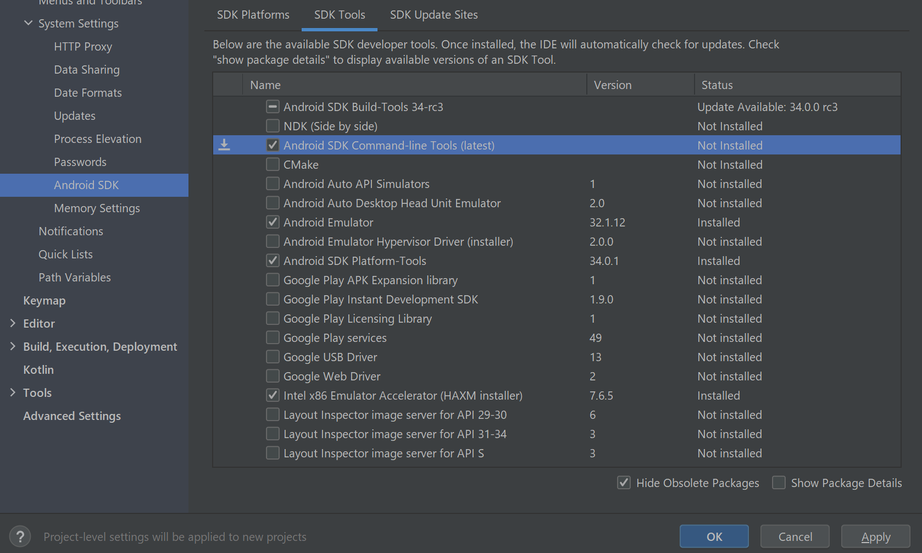Expand the Editor settings section

[13, 323]
